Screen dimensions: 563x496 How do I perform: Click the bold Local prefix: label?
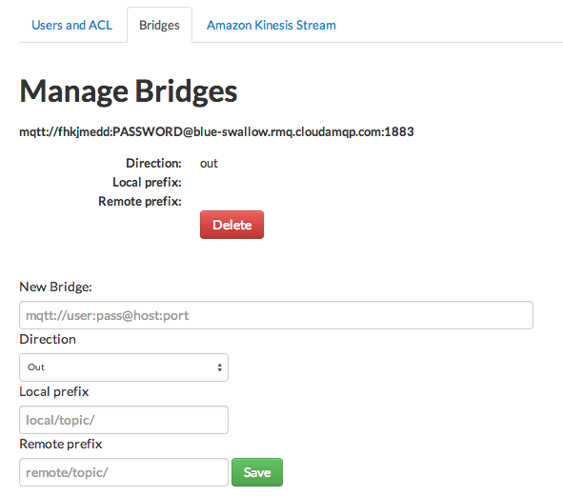click(147, 183)
